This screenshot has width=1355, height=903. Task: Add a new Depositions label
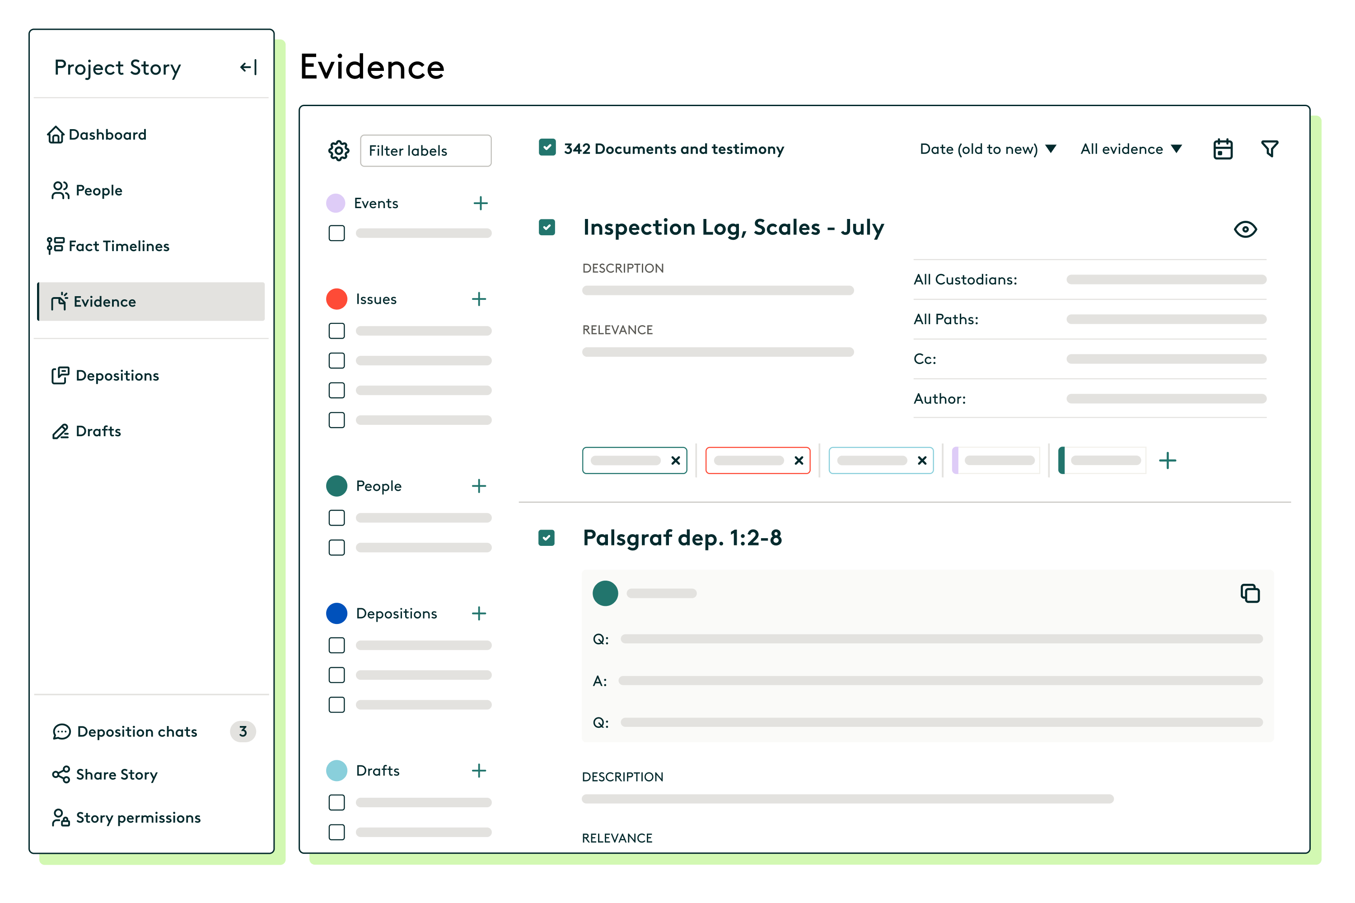pyautogui.click(x=479, y=613)
